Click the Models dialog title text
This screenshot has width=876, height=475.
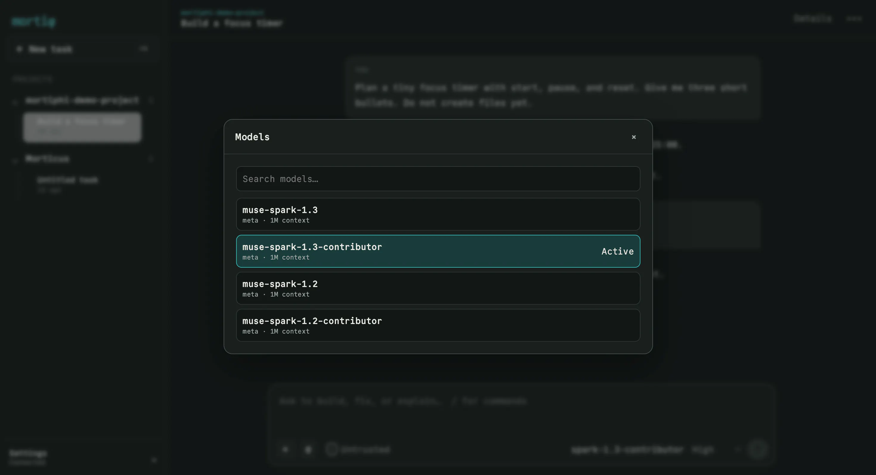tap(252, 137)
